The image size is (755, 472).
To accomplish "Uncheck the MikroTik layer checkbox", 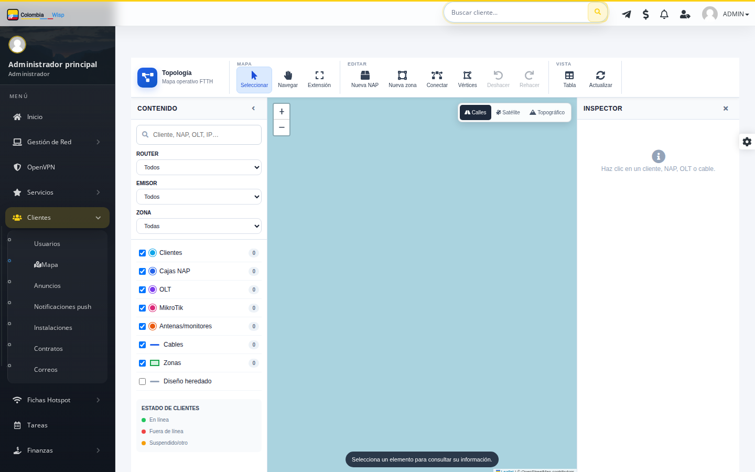I will [x=142, y=308].
